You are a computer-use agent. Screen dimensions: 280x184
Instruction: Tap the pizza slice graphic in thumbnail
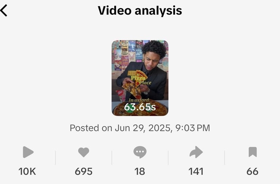(141, 79)
